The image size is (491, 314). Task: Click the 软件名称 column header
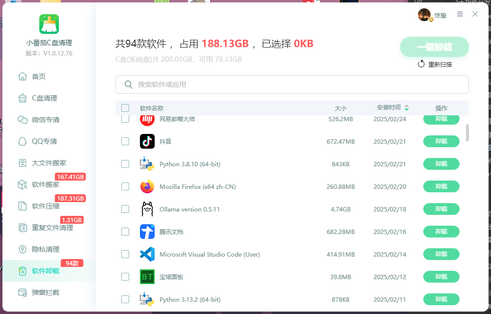152,108
